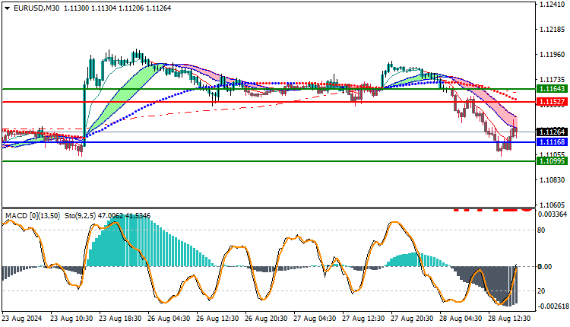Select the 26 Aug 12:30 time label

(x=217, y=319)
